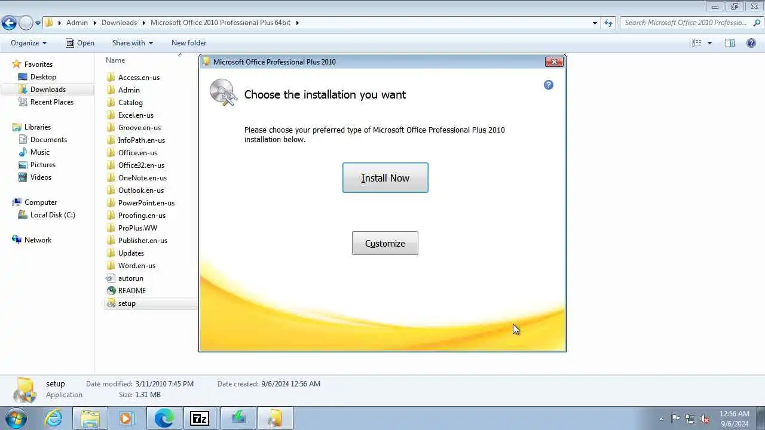Open the Music library
The height and width of the screenshot is (430, 765).
click(40, 152)
